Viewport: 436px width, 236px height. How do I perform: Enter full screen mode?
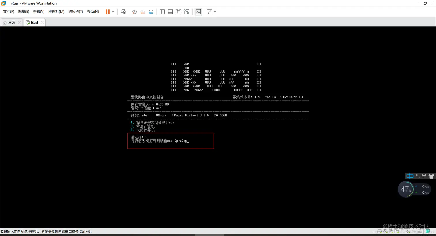tap(178, 12)
